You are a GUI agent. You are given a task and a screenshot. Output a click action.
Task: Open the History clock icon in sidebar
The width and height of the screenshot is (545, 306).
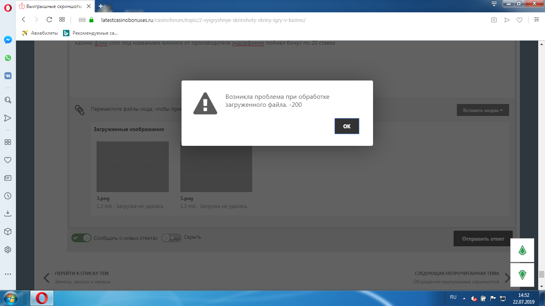pyautogui.click(x=8, y=196)
